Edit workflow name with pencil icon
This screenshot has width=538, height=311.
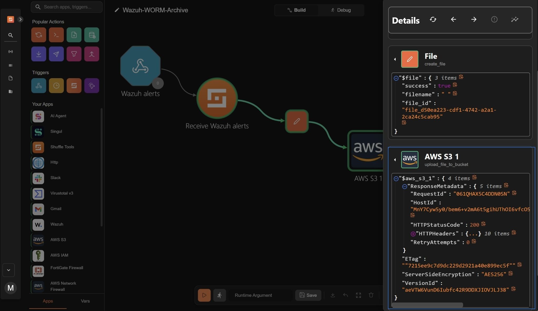tap(117, 10)
